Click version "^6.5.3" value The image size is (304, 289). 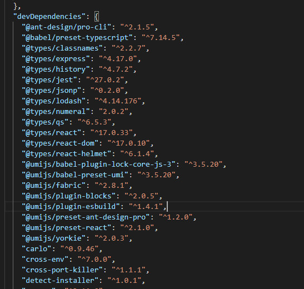click(94, 122)
